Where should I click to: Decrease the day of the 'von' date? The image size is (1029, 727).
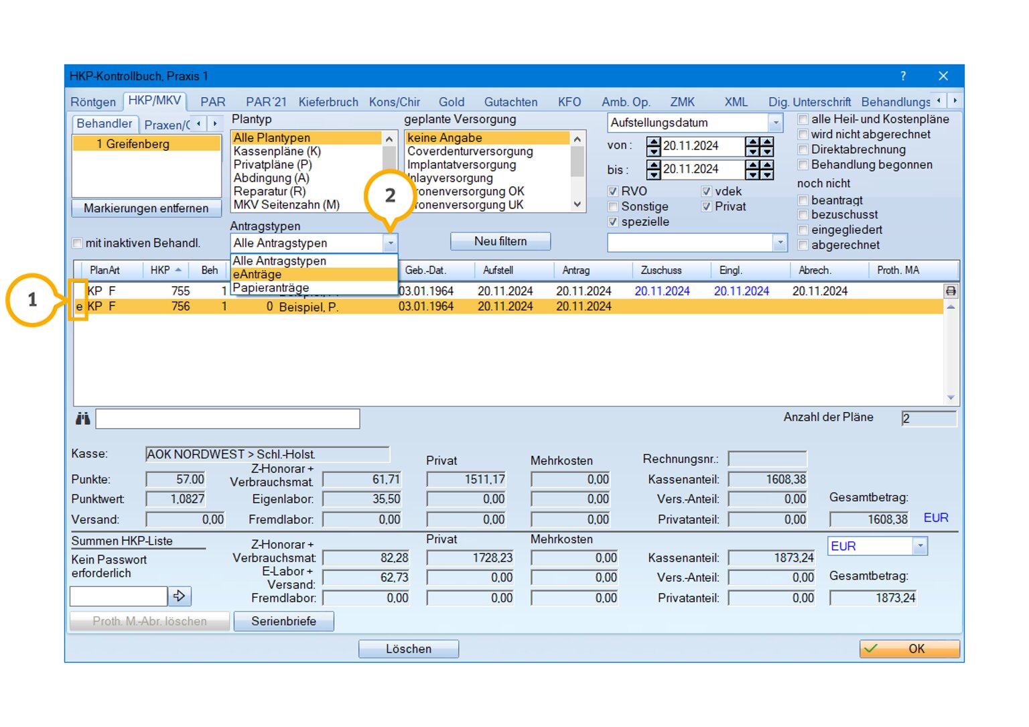654,151
